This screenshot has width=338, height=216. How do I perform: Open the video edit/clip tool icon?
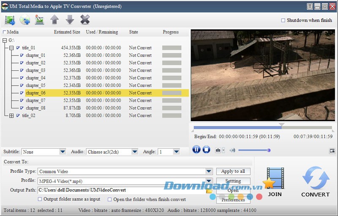(x=39, y=20)
